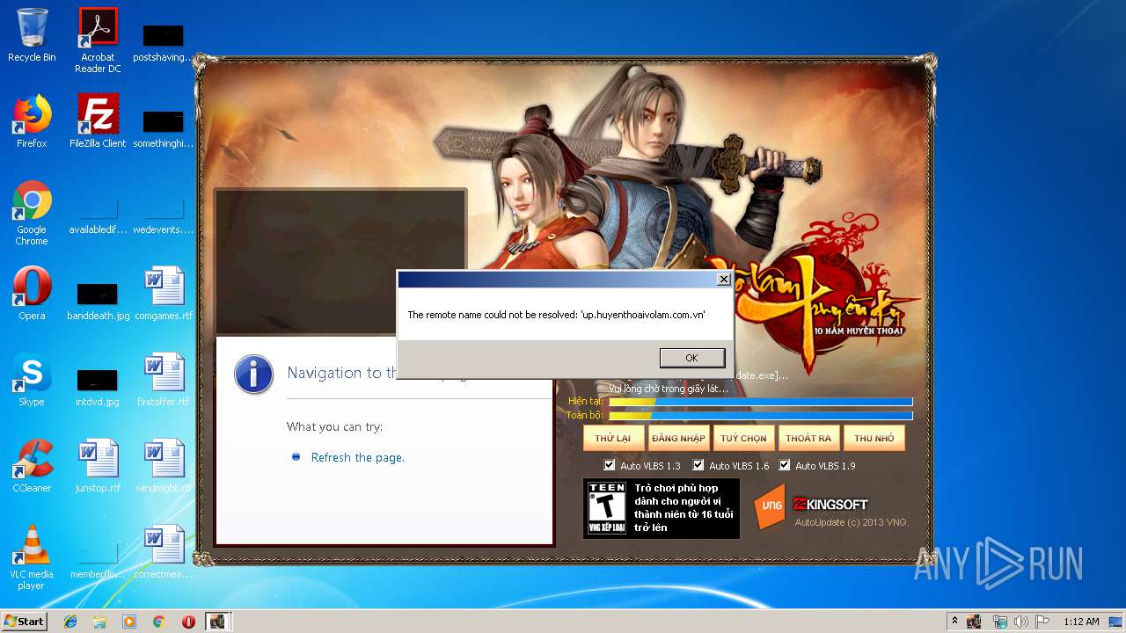Launch Acrobat Reader DC from desktop
The image size is (1126, 633).
click(x=98, y=40)
